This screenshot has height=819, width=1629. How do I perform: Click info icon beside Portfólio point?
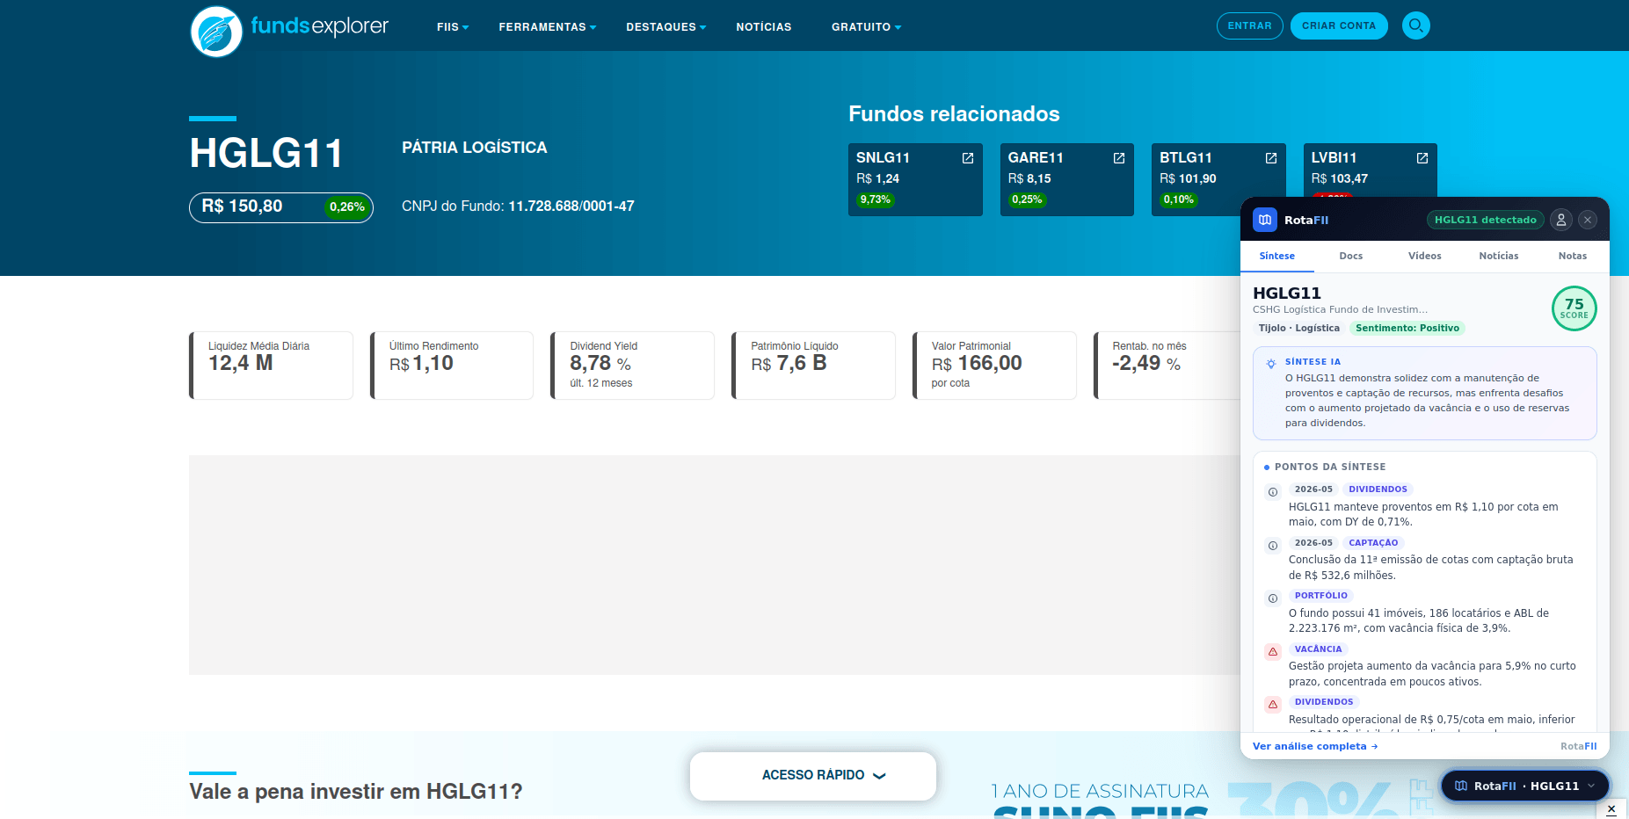pos(1272,598)
